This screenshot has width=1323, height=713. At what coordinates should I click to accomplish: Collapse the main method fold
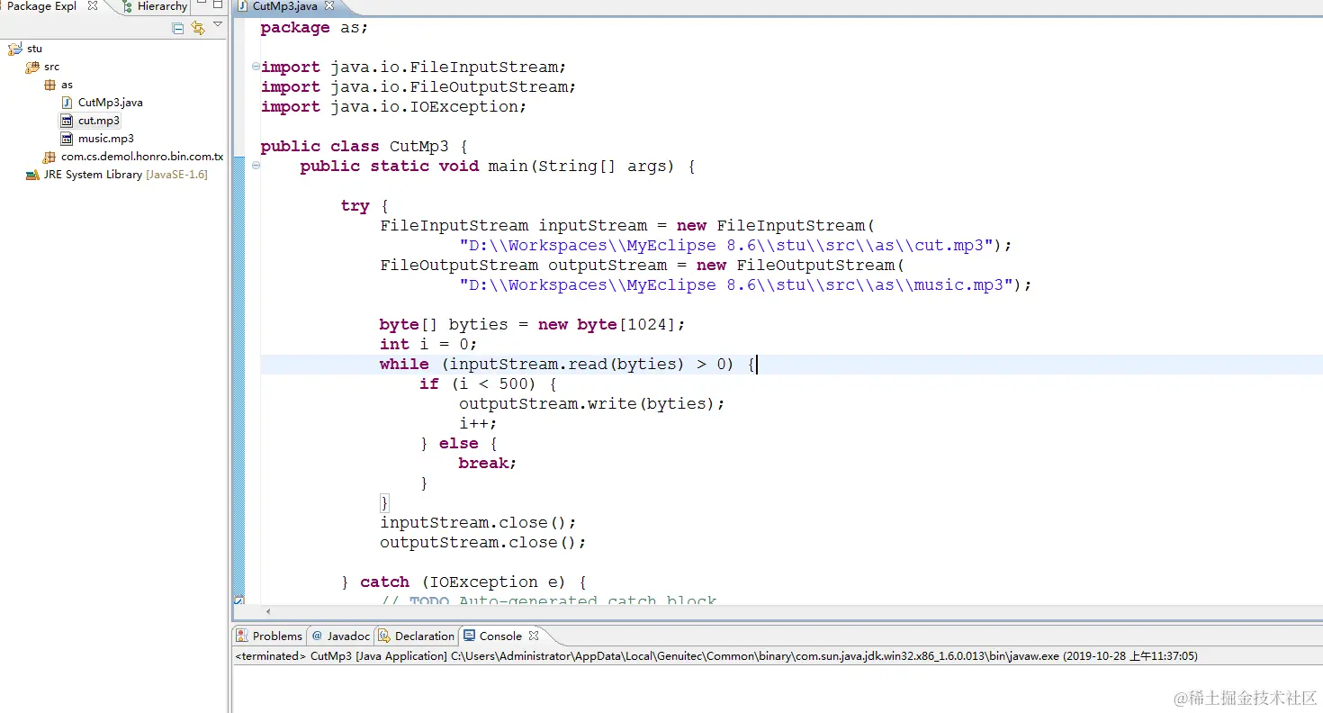pyautogui.click(x=256, y=166)
